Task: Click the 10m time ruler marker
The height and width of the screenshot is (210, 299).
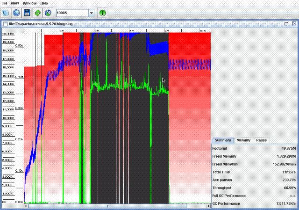Action: 202,31
